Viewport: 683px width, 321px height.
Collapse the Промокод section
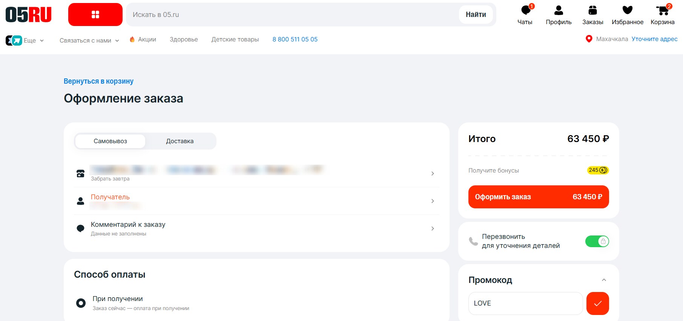[x=604, y=280]
